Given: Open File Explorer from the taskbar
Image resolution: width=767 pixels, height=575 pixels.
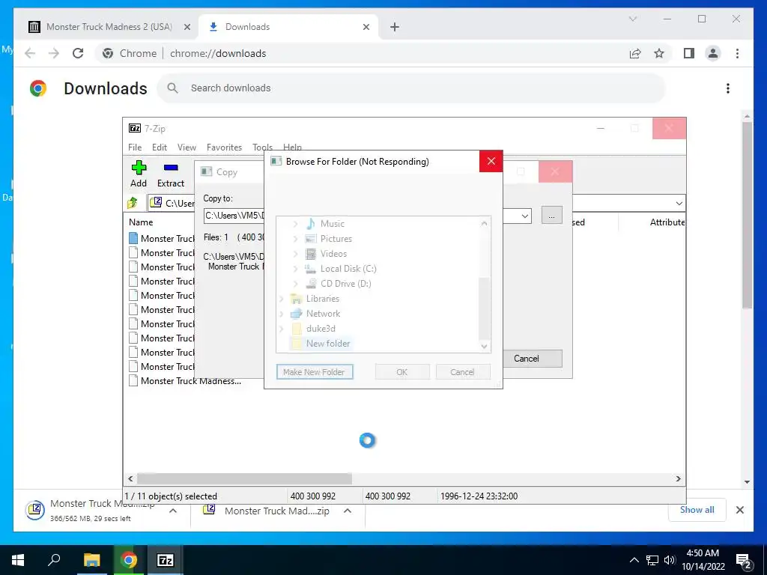Looking at the screenshot, I should tap(91, 560).
